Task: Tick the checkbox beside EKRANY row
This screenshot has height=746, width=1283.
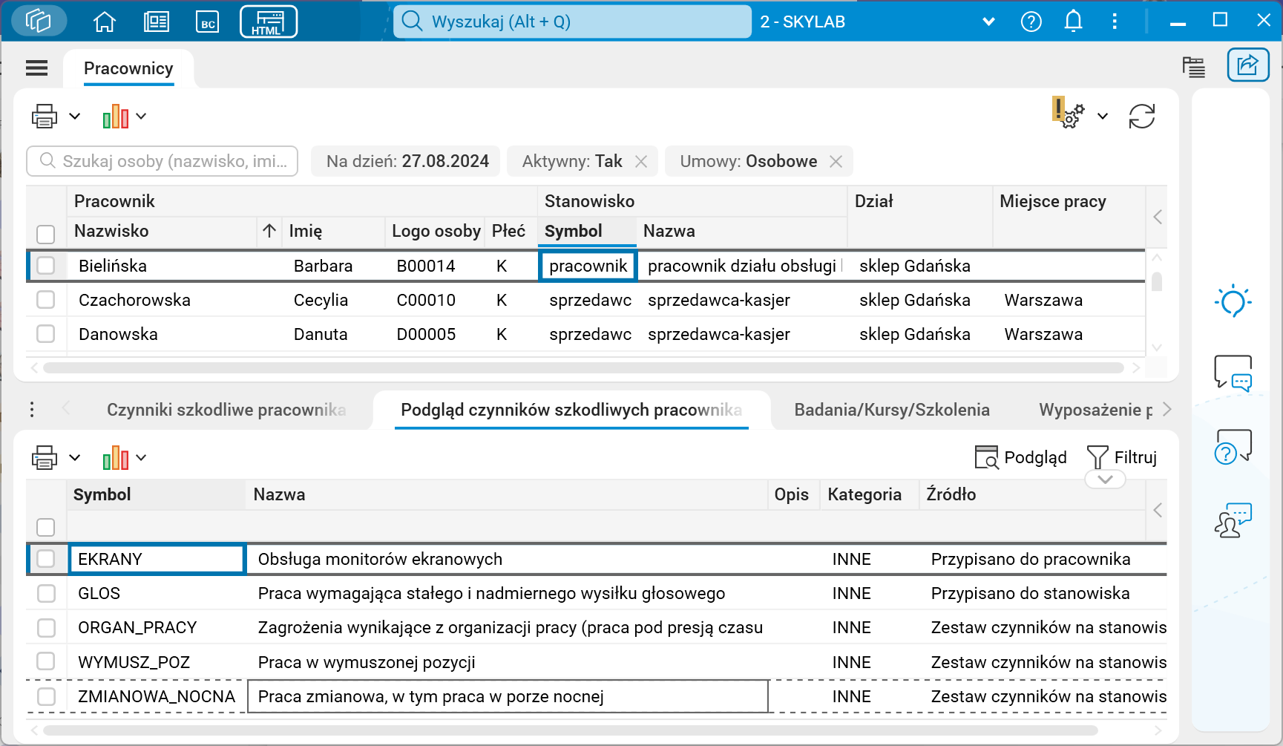Action: (46, 559)
